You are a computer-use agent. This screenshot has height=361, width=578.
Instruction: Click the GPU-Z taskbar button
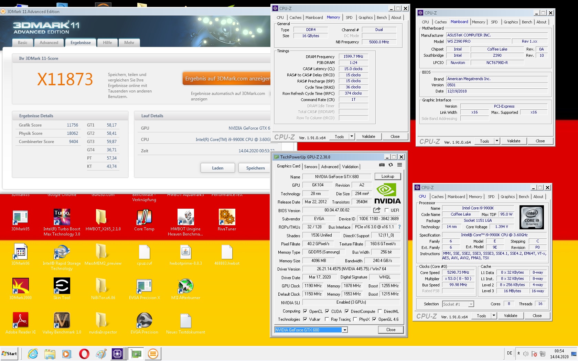[136, 353]
